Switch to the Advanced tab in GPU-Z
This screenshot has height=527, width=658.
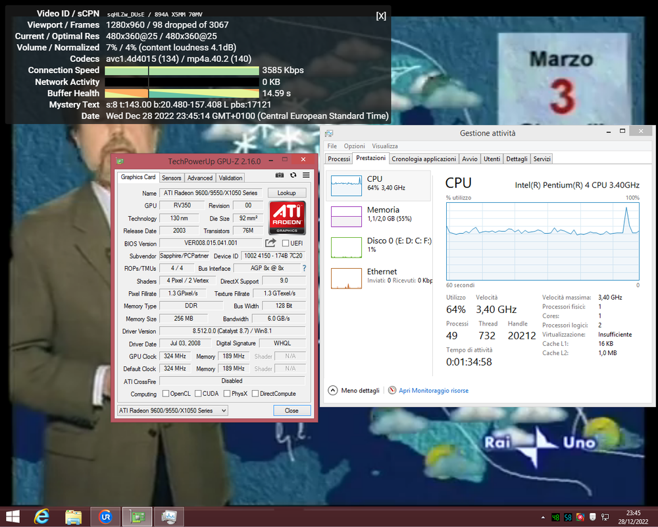200,178
